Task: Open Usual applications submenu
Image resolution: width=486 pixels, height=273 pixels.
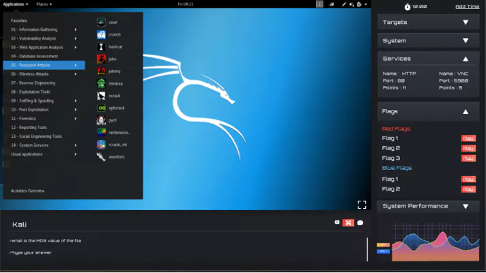Action: click(44, 154)
